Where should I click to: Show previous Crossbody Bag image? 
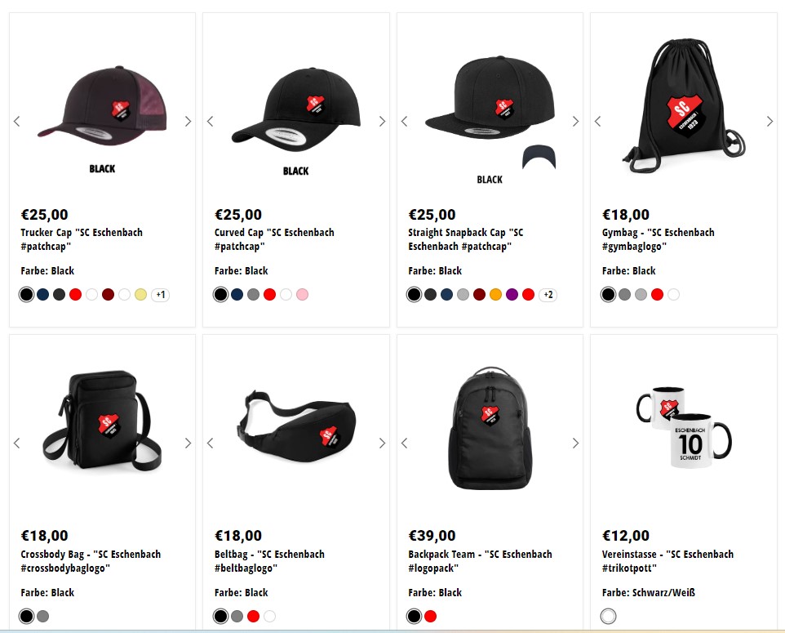pos(17,443)
